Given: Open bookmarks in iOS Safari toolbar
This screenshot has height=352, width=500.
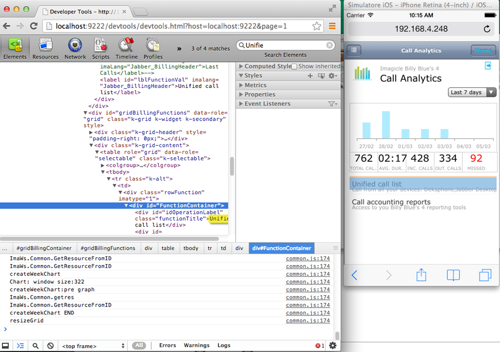Looking at the screenshot, I should point(453,275).
